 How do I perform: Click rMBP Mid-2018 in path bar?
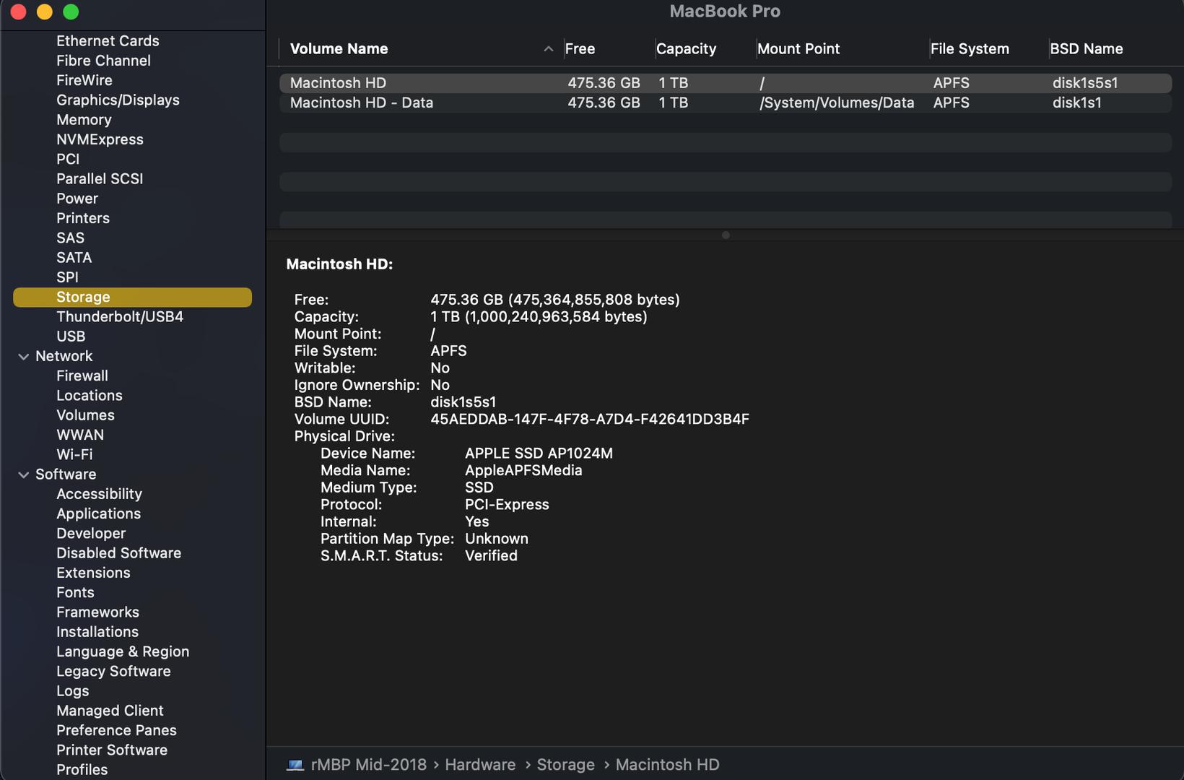pyautogui.click(x=368, y=765)
